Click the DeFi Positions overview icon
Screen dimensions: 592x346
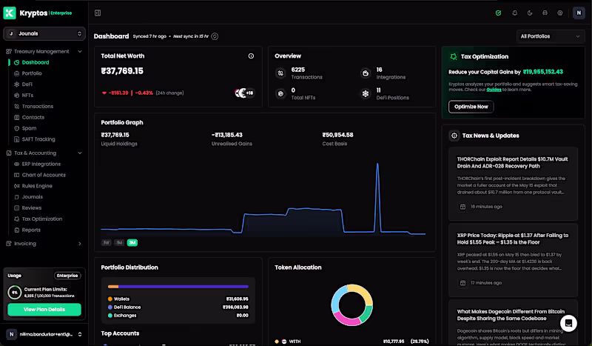point(366,94)
